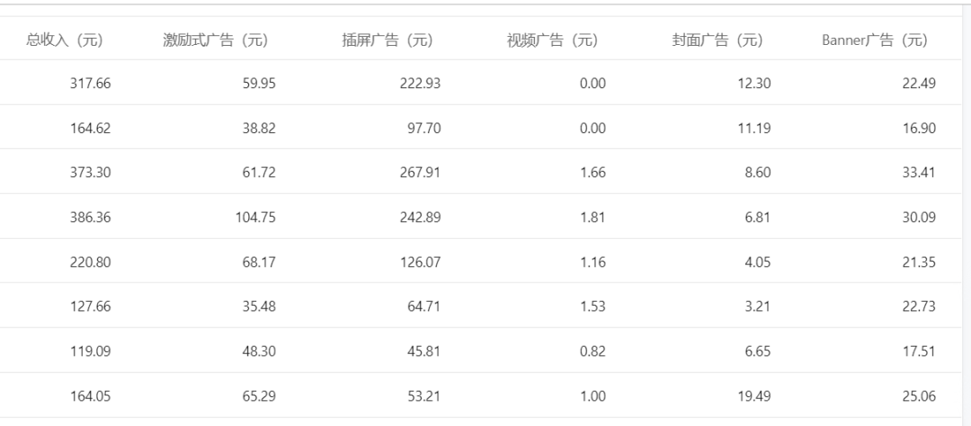Select the video ad cell 1.81
Image resolution: width=971 pixels, height=426 pixels.
pyautogui.click(x=593, y=217)
